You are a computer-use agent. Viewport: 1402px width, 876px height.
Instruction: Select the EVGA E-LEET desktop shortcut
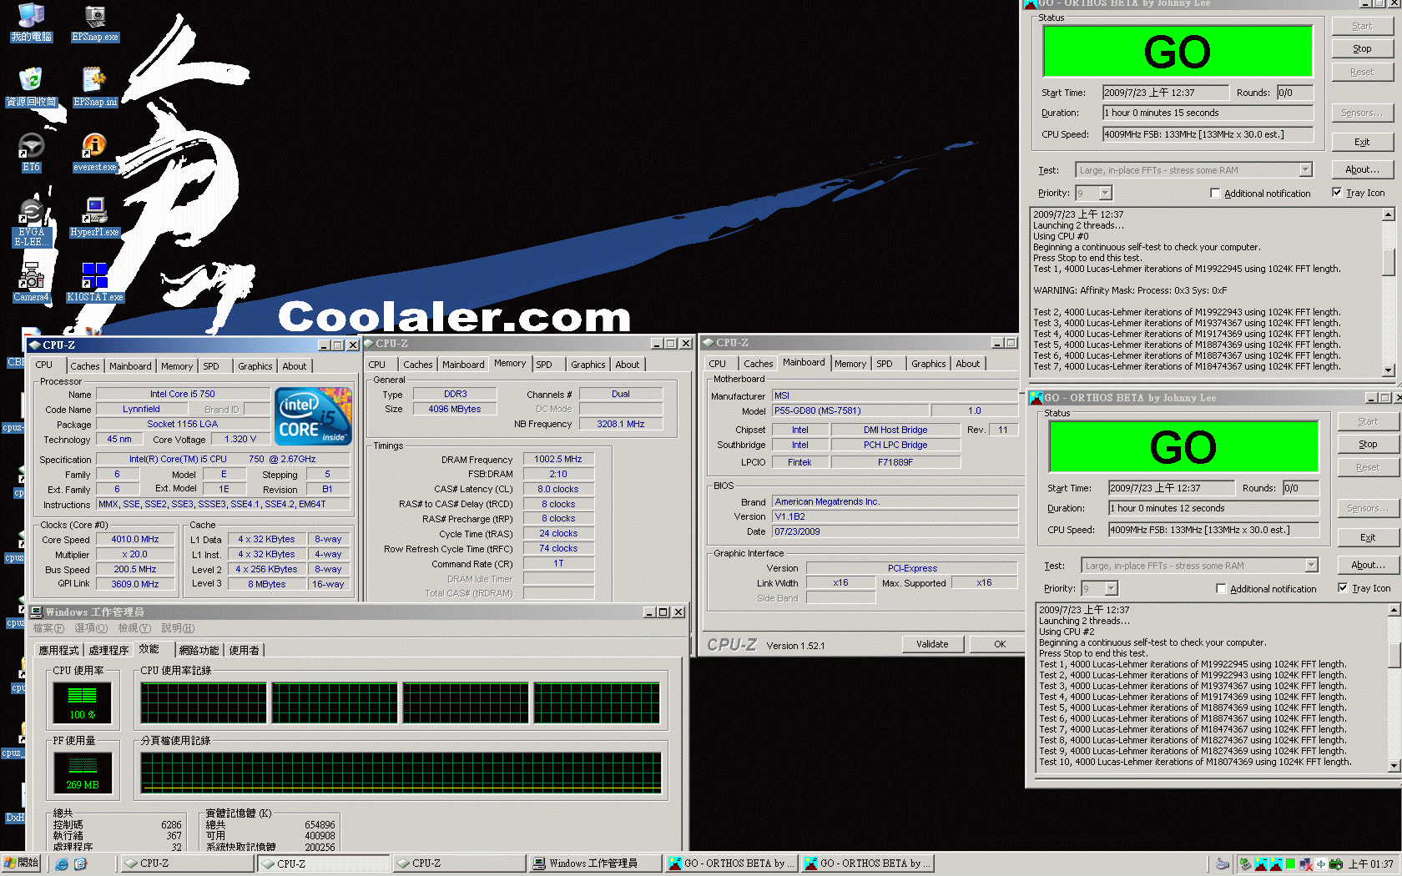point(31,223)
